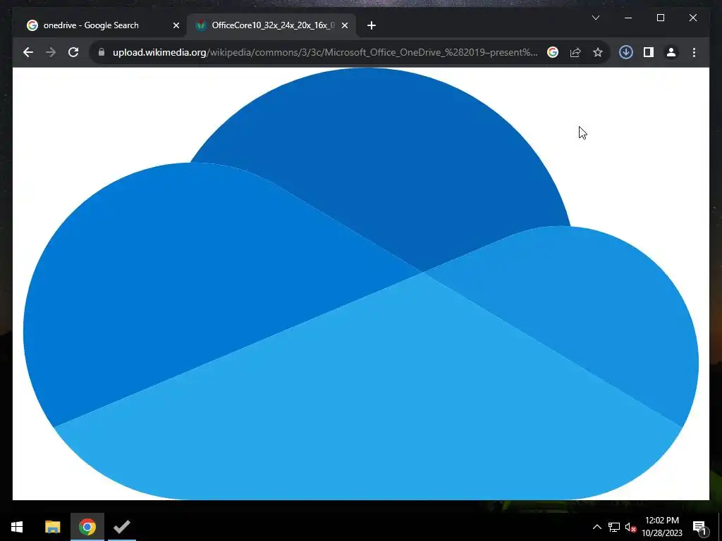Maximize the Chrome window
The height and width of the screenshot is (541, 722).
660,18
